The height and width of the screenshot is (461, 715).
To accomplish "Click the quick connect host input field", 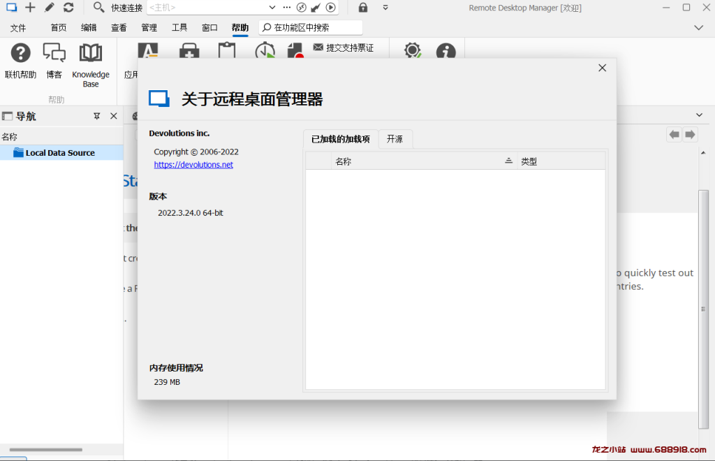I will tap(208, 7).
